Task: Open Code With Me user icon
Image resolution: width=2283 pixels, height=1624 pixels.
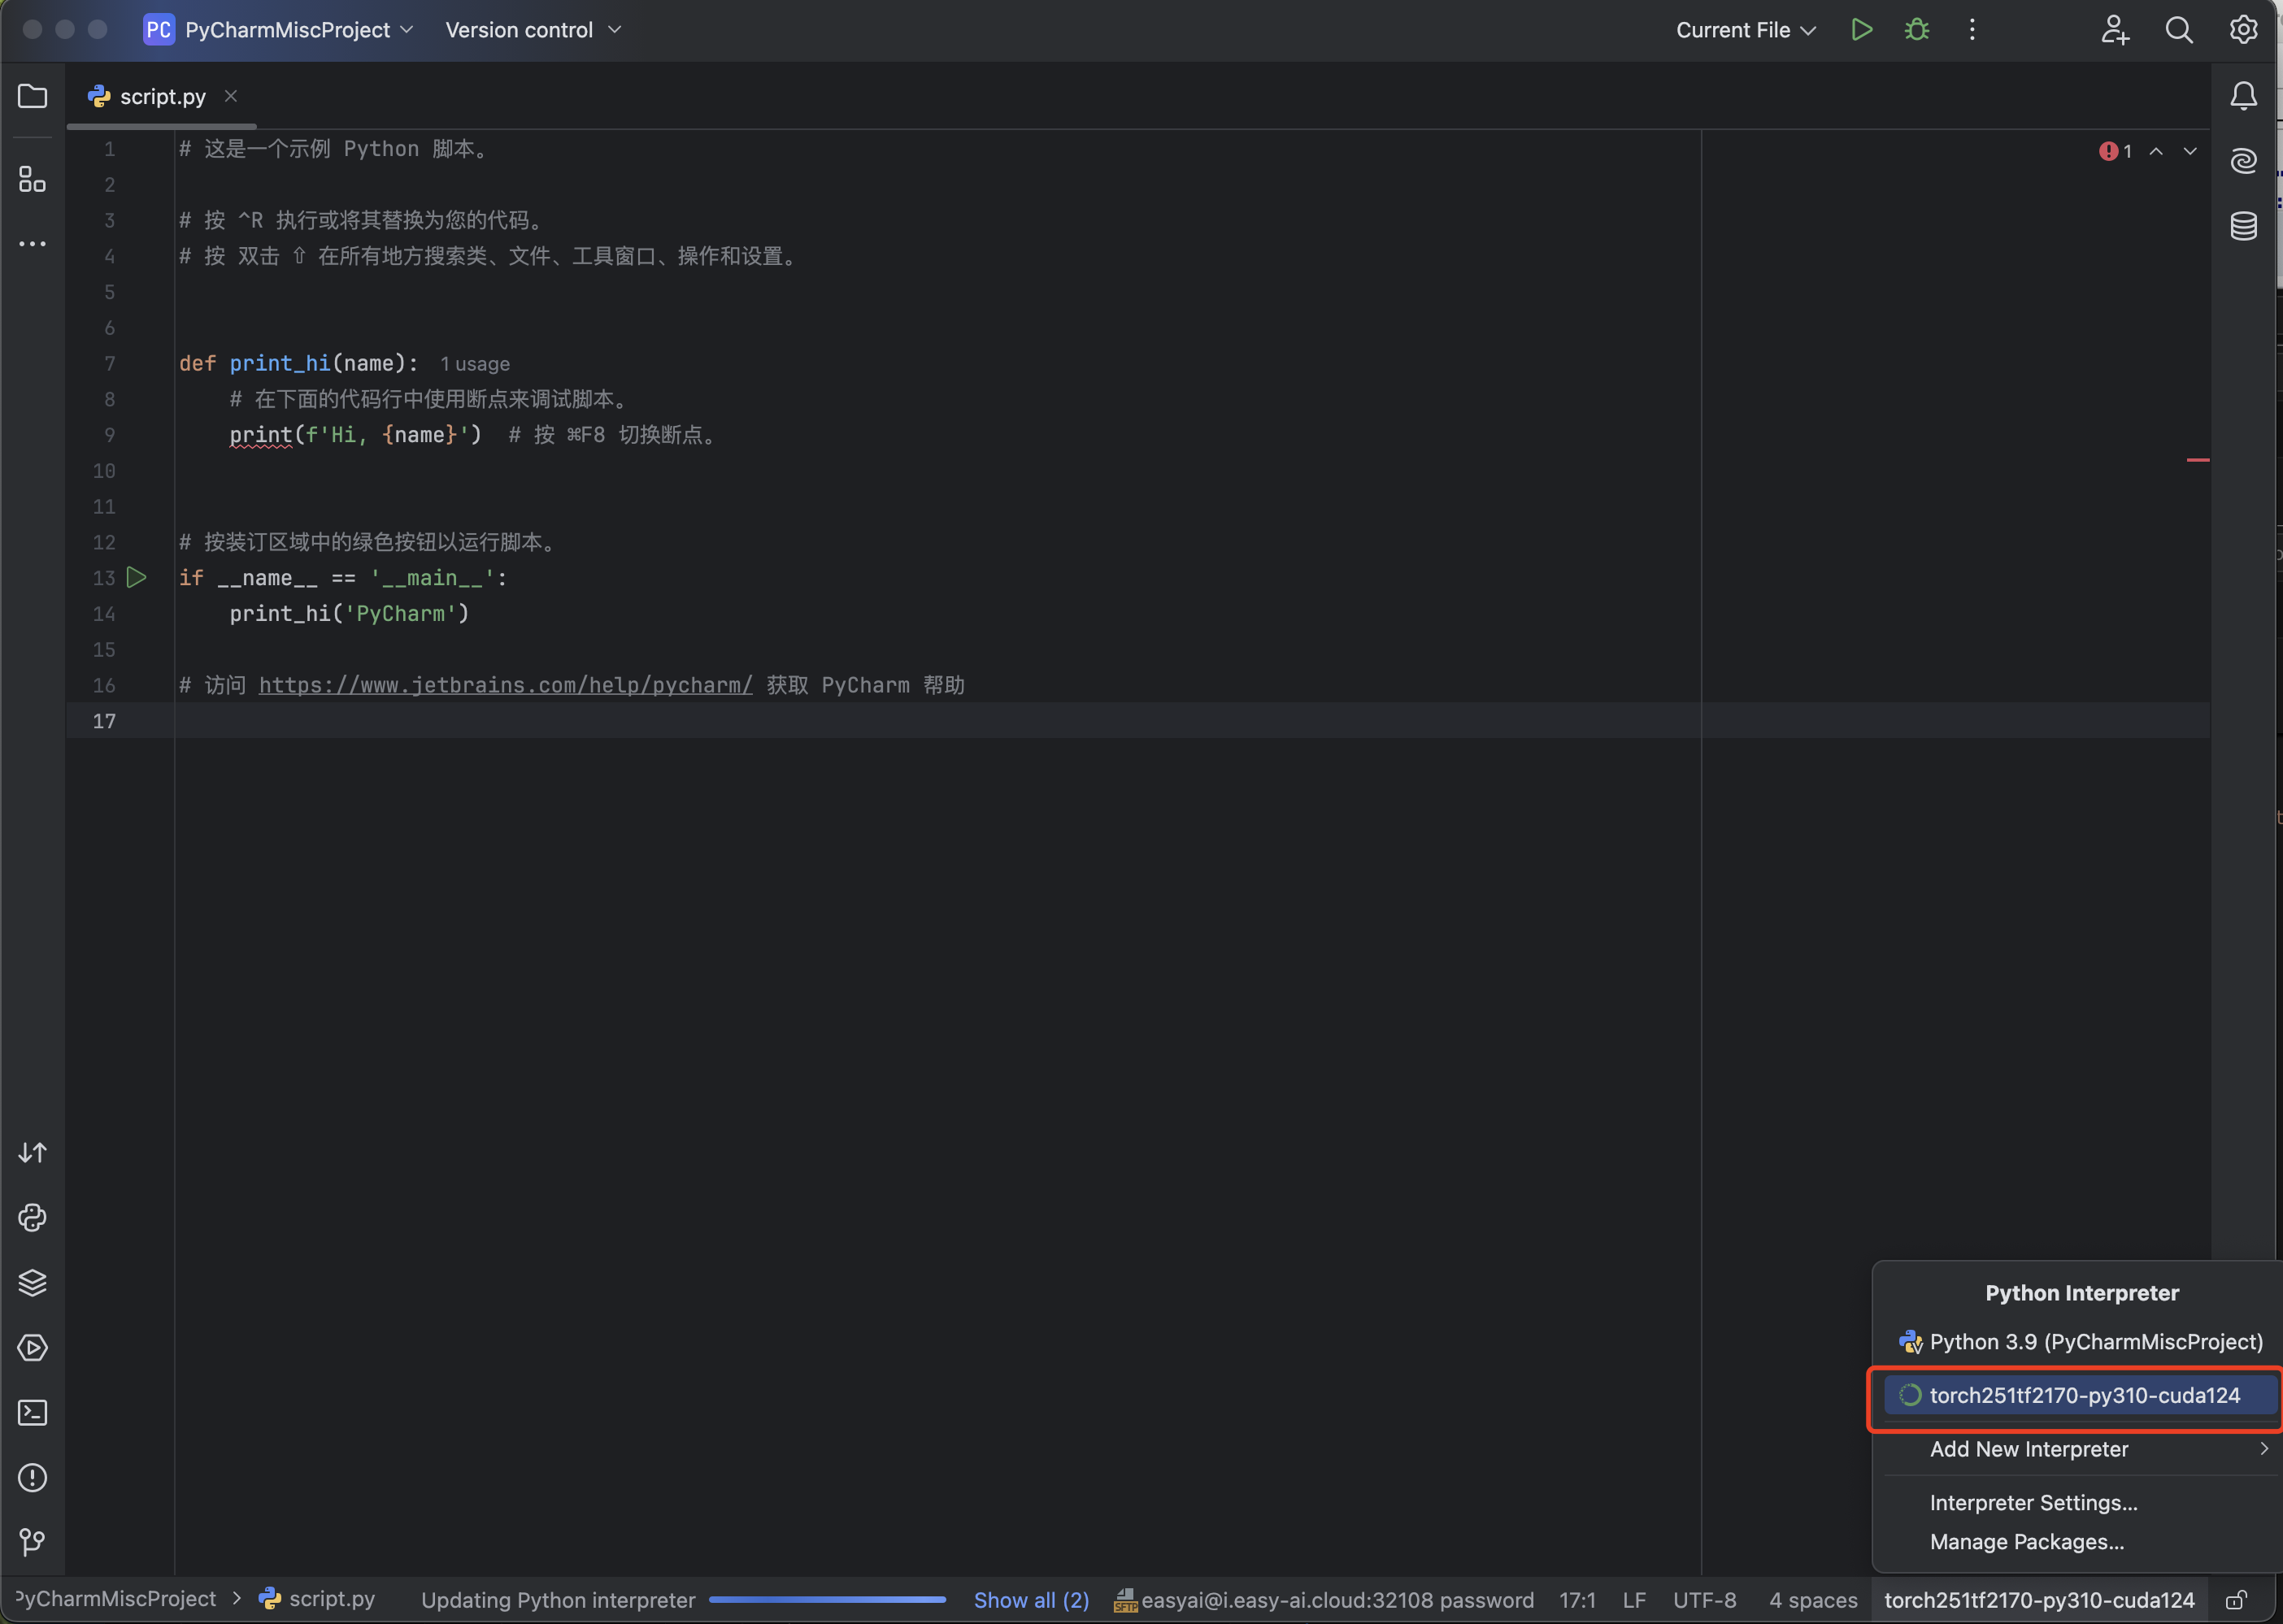Action: click(2114, 30)
